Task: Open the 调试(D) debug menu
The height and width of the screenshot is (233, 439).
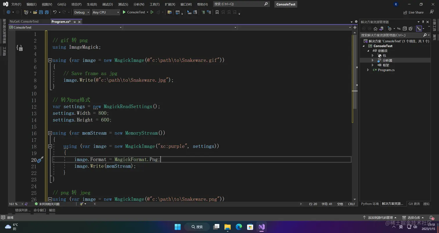Action: coord(107,4)
